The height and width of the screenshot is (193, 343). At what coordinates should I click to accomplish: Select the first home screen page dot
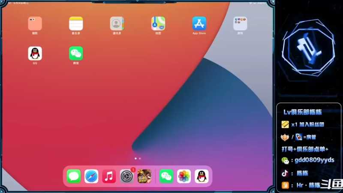(x=135, y=158)
